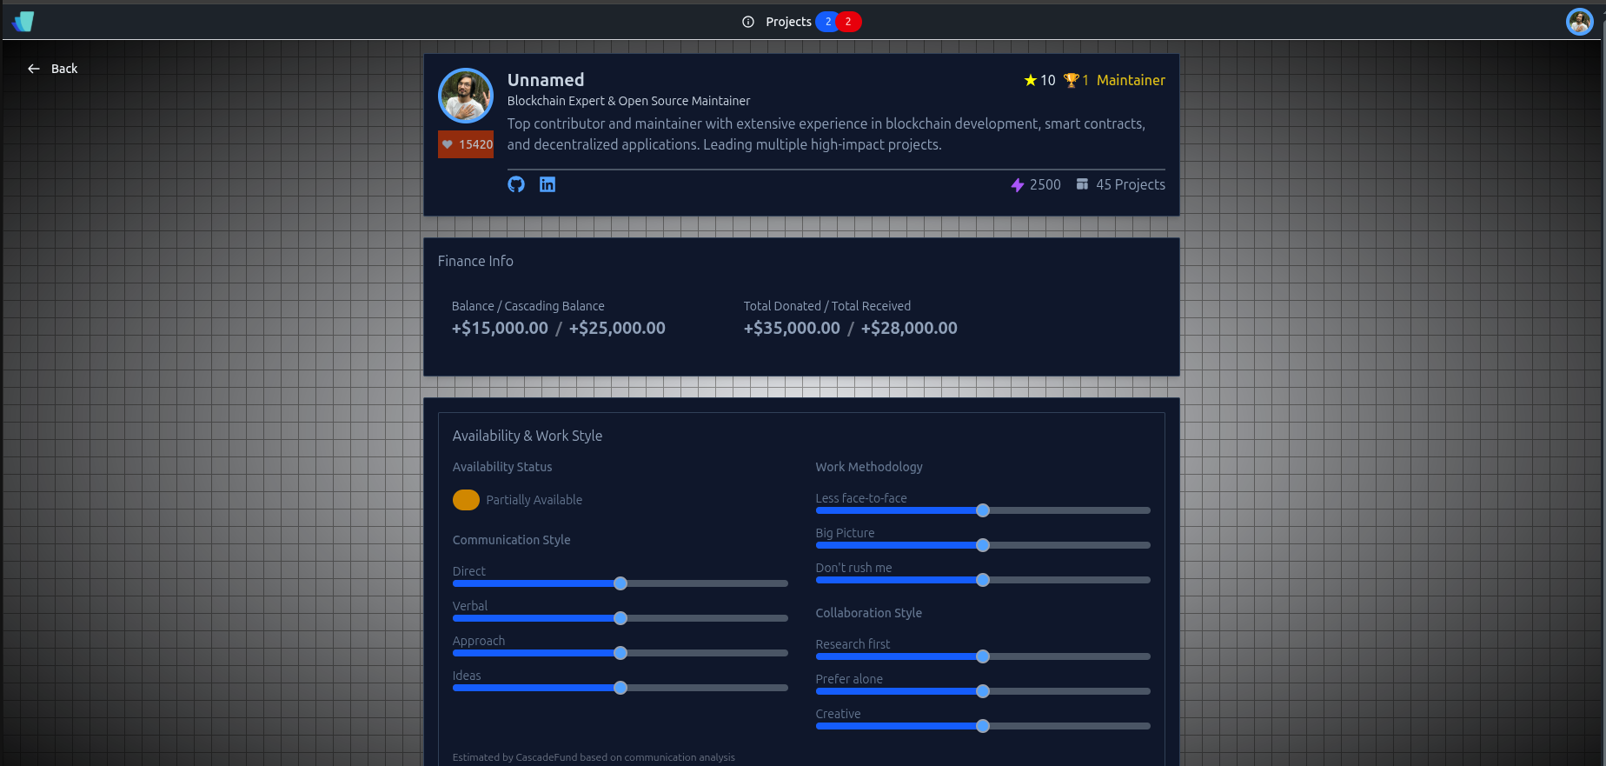Screen dimensions: 1606x766
Task: Click the app logo in top bar
Action: point(23,22)
